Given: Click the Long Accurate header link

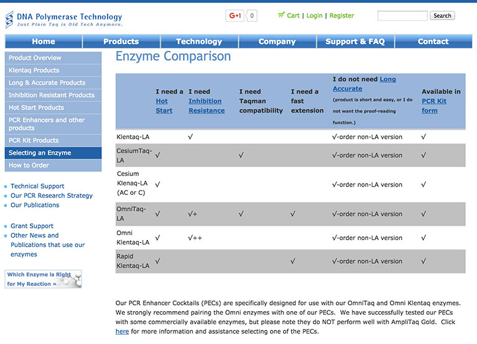Looking at the screenshot, I should [x=364, y=84].
